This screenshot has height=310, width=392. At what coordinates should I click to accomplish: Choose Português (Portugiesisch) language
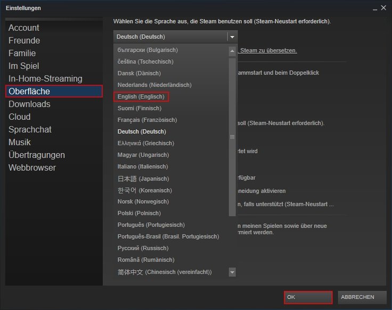point(171,225)
